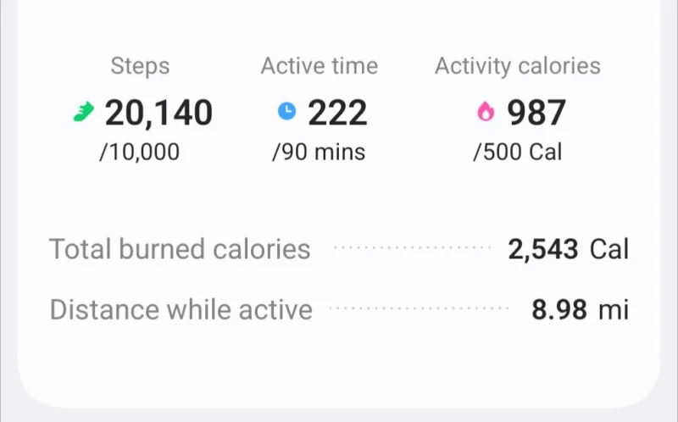Tap the 2,543 Cal value
The height and width of the screenshot is (422, 678).
[x=568, y=249]
